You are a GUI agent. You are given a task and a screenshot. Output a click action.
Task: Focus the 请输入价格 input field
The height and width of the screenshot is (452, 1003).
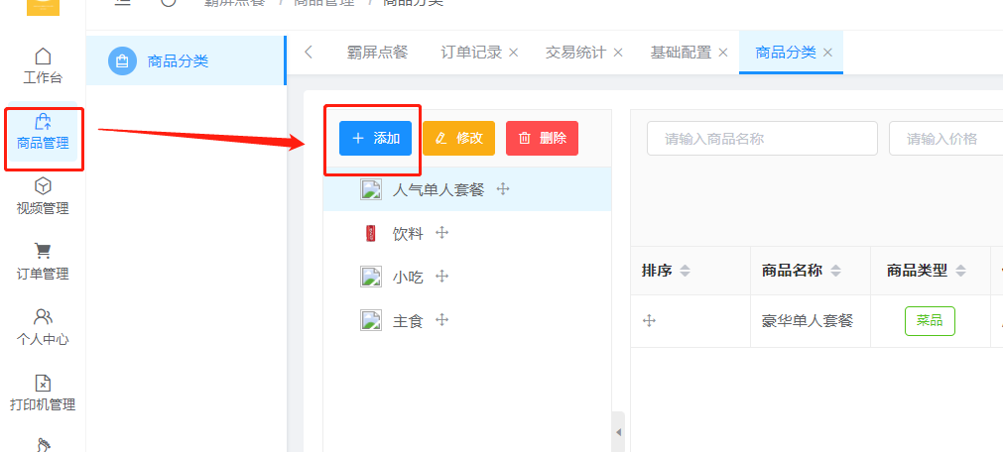coord(946,138)
